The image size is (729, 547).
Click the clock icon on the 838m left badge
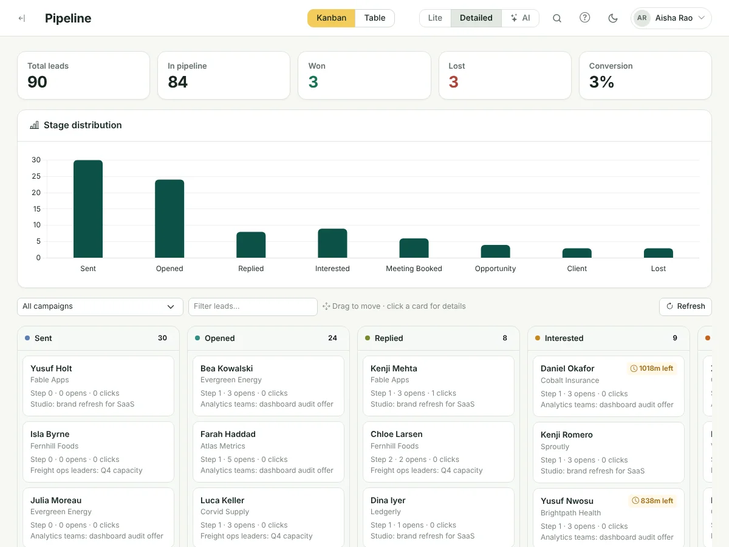[635, 501]
